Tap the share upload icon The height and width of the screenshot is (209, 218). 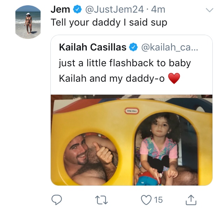[191, 200]
